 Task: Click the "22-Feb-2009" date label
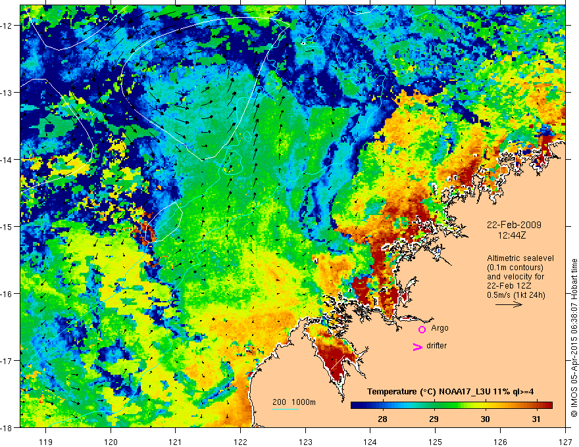(x=514, y=225)
